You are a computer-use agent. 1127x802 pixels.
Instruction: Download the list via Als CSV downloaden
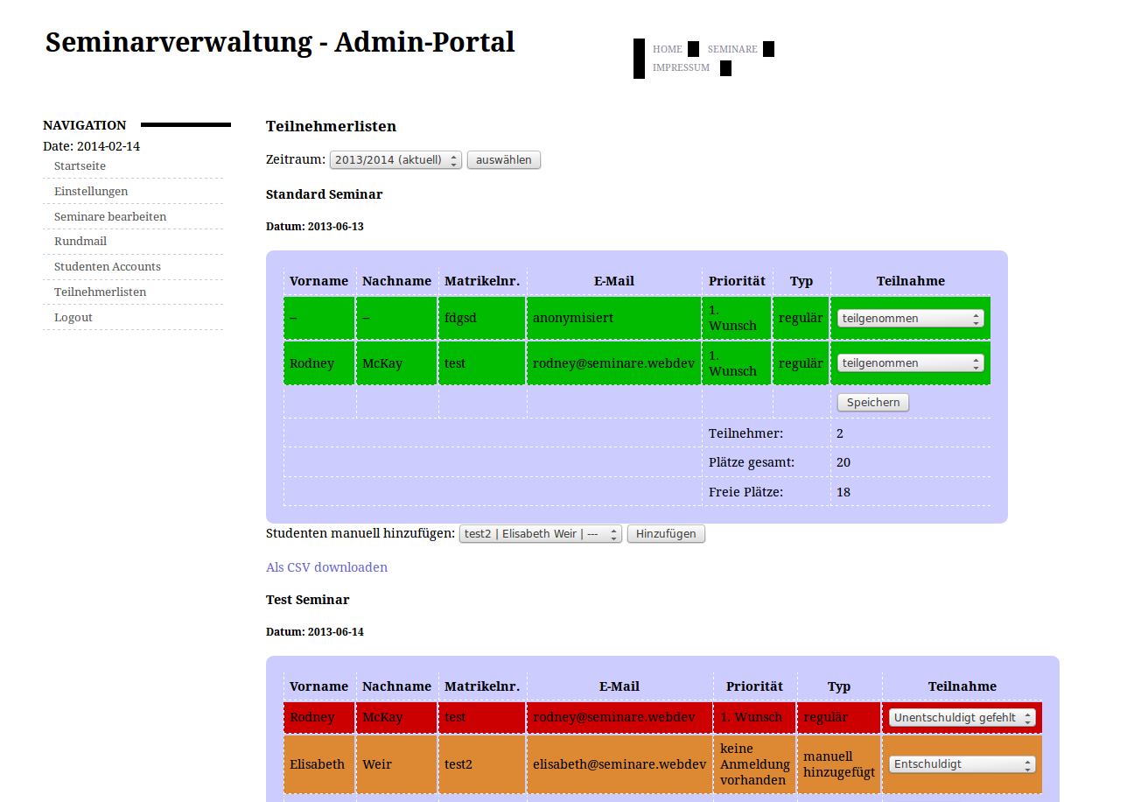pyautogui.click(x=326, y=567)
